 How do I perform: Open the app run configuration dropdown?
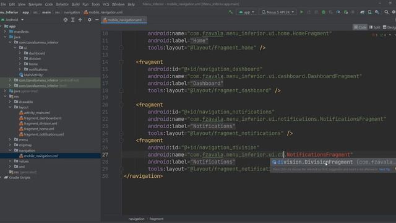point(246,12)
